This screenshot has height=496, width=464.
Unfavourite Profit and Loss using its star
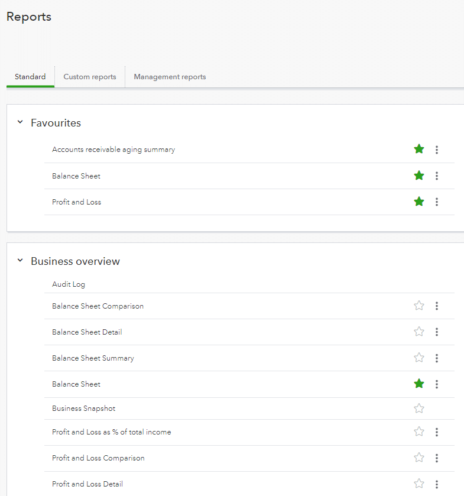pyautogui.click(x=419, y=202)
